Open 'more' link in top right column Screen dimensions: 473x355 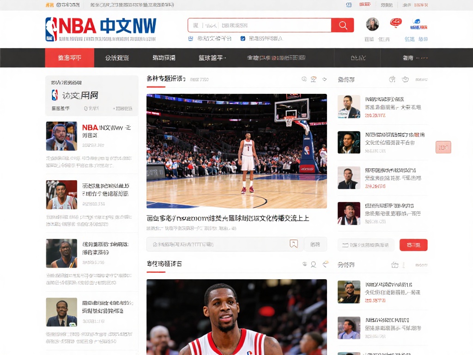[x=421, y=80]
